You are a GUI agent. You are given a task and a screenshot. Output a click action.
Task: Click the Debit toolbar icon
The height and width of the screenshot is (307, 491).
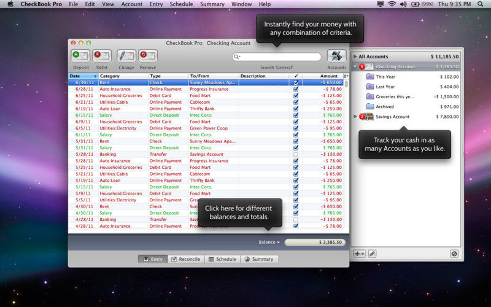pyautogui.click(x=102, y=56)
